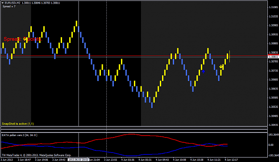The image size is (279, 162).
Task: Click the '4 Jun 10:38' time label
Action: 197,160
